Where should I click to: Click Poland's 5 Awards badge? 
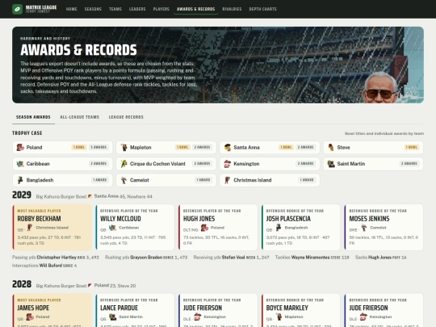coord(99,147)
